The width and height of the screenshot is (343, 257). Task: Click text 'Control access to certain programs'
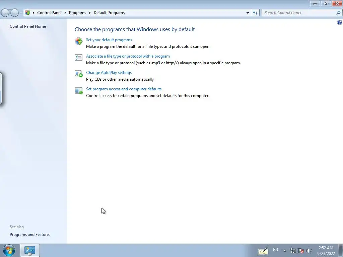pos(148,96)
